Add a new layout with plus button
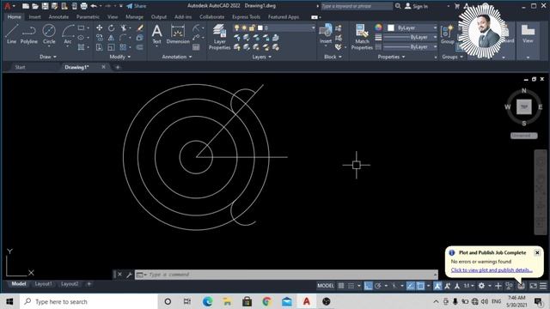This screenshot has width=550, height=309. click(89, 284)
